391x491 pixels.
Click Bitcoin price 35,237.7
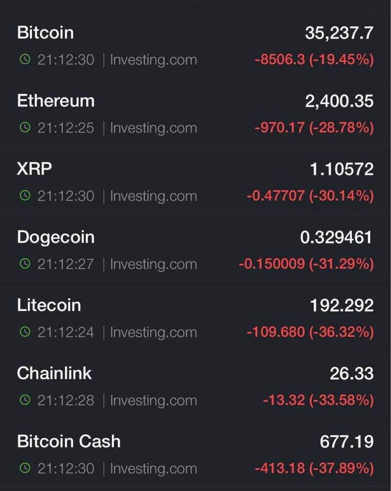click(339, 33)
